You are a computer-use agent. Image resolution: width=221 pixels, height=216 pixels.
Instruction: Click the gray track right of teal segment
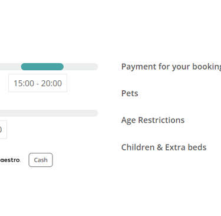(x=81, y=67)
